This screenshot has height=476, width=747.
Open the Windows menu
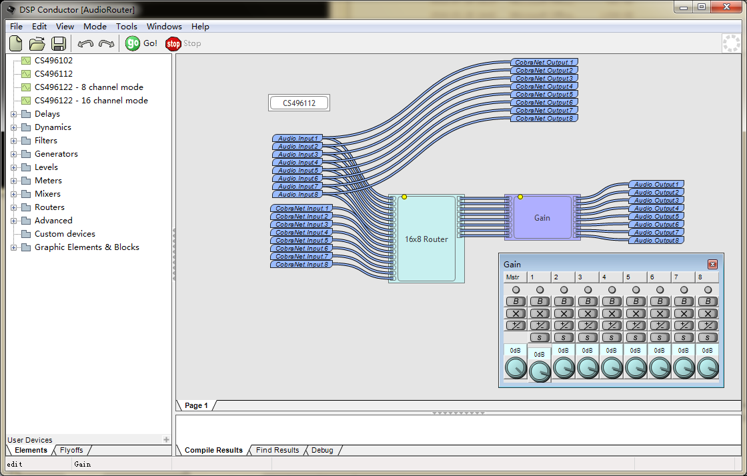click(x=164, y=27)
